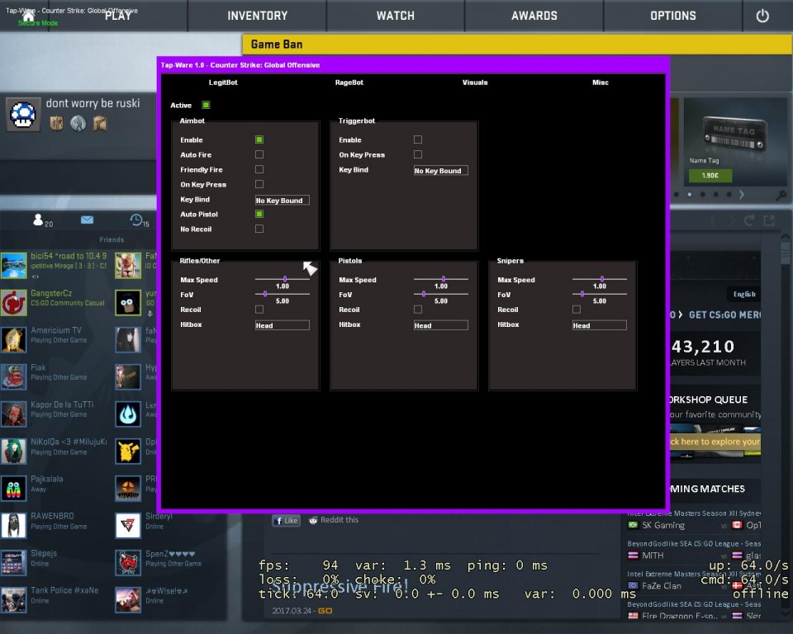This screenshot has height=634, width=793.
Task: Open Triggerbot Key Bind selector
Action: (x=441, y=170)
